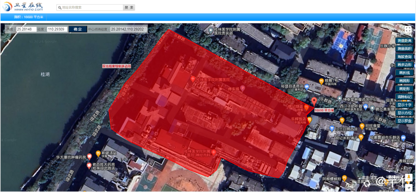416x192 pixels.
Task: Click the 粗粮1号 restaurant icon
Action: pos(321,80)
